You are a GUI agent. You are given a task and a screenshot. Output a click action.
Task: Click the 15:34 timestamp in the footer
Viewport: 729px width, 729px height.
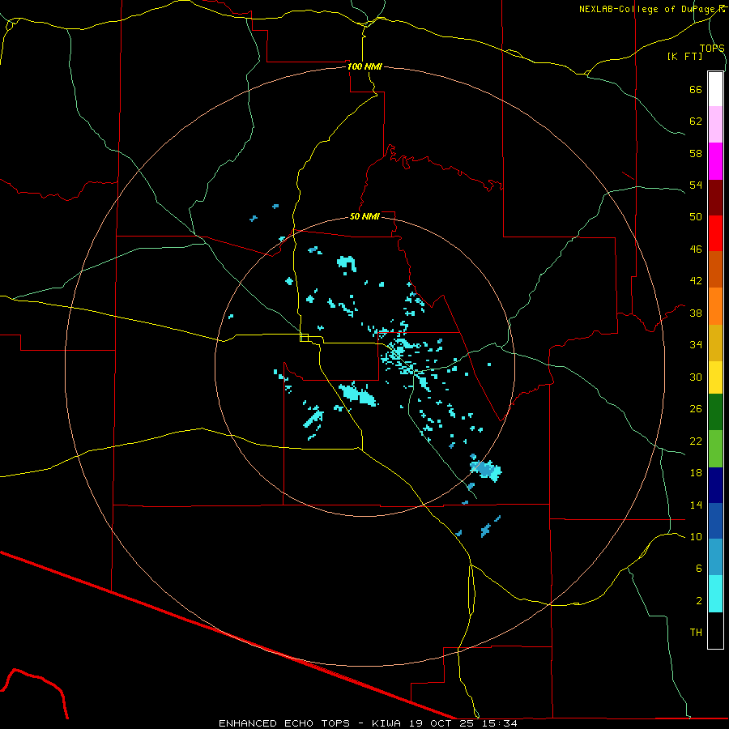501,723
